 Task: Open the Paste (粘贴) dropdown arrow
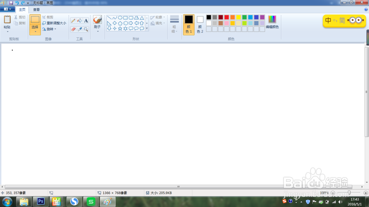[x=7, y=31]
